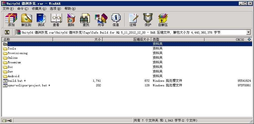Image resolution: width=254 pixels, height=124 pixels.
Task: Open the 帮助(H) menu
Action: point(70,9)
